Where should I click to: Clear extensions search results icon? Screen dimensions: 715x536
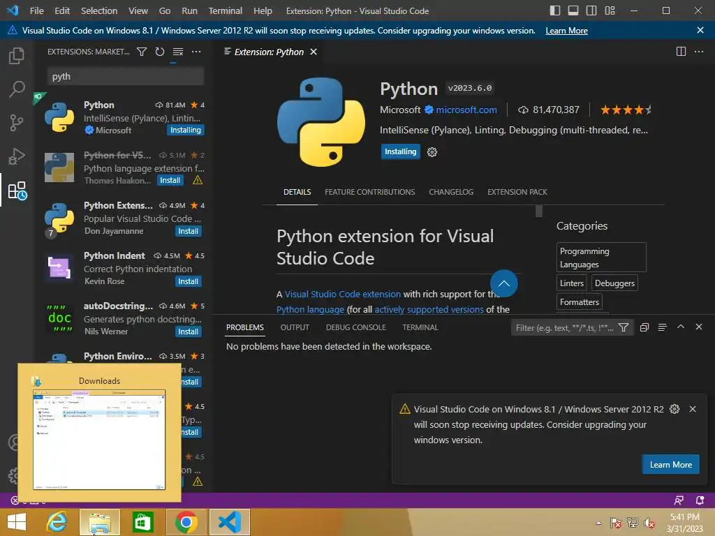pos(178,52)
